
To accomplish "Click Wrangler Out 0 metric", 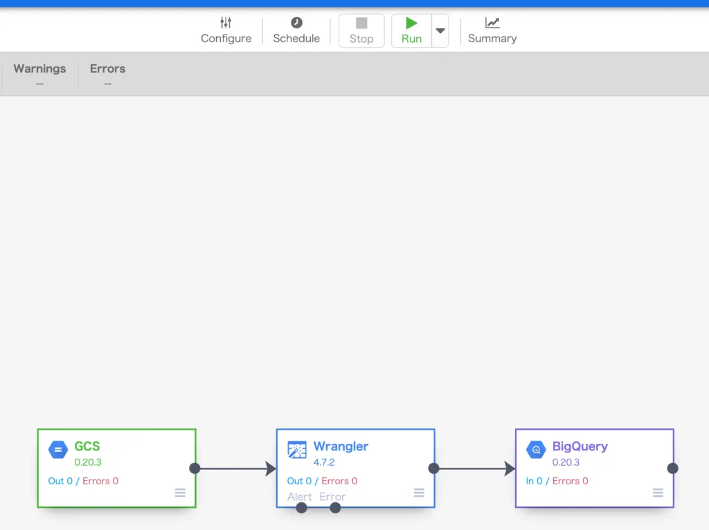I will click(299, 481).
